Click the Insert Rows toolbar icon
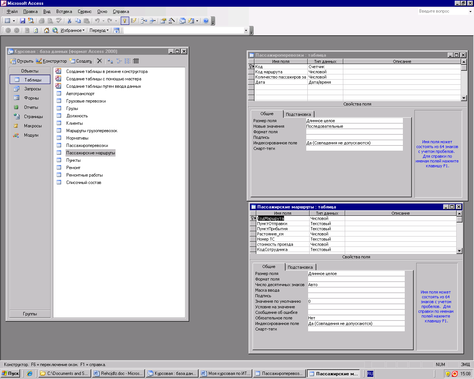The image size is (474, 379). pyautogui.click(x=144, y=21)
